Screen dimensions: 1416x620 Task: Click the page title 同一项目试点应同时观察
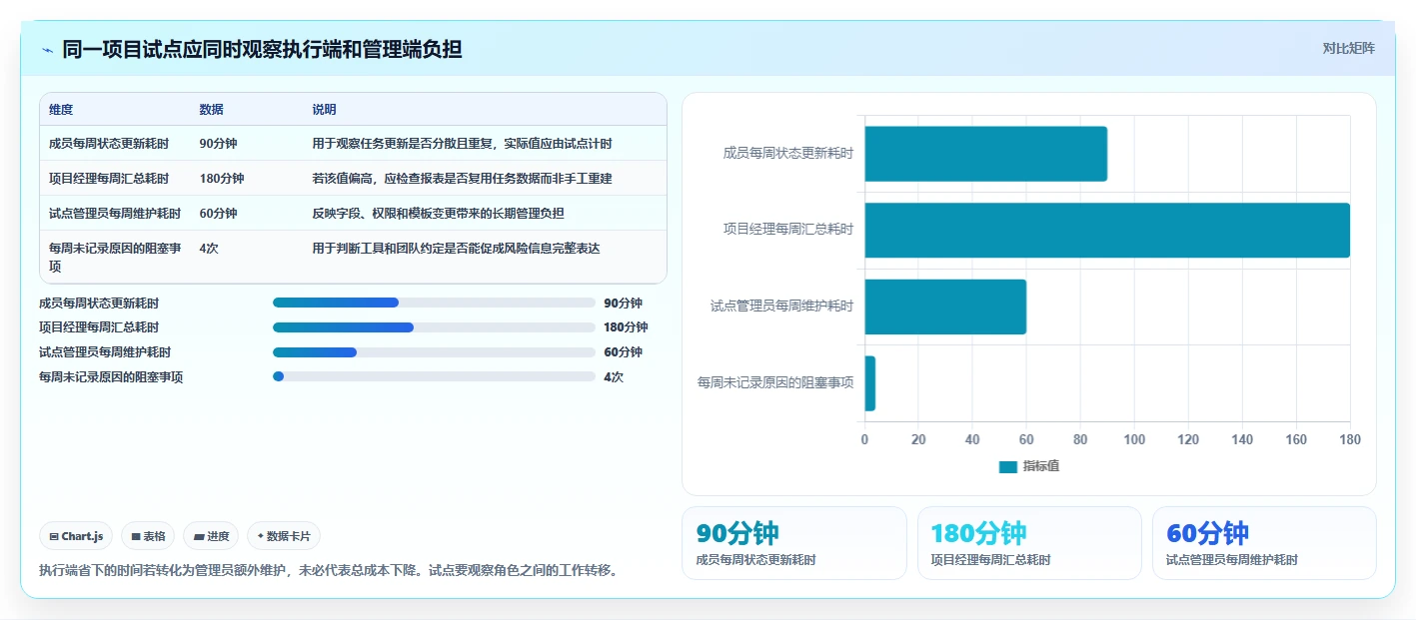[x=262, y=50]
